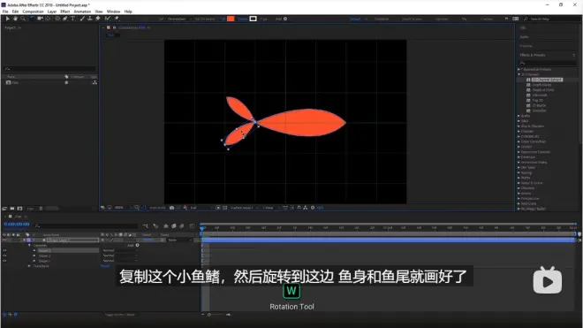The height and width of the screenshot is (328, 583).
Task: Click the Reset link beside Transform
Action: [105, 266]
